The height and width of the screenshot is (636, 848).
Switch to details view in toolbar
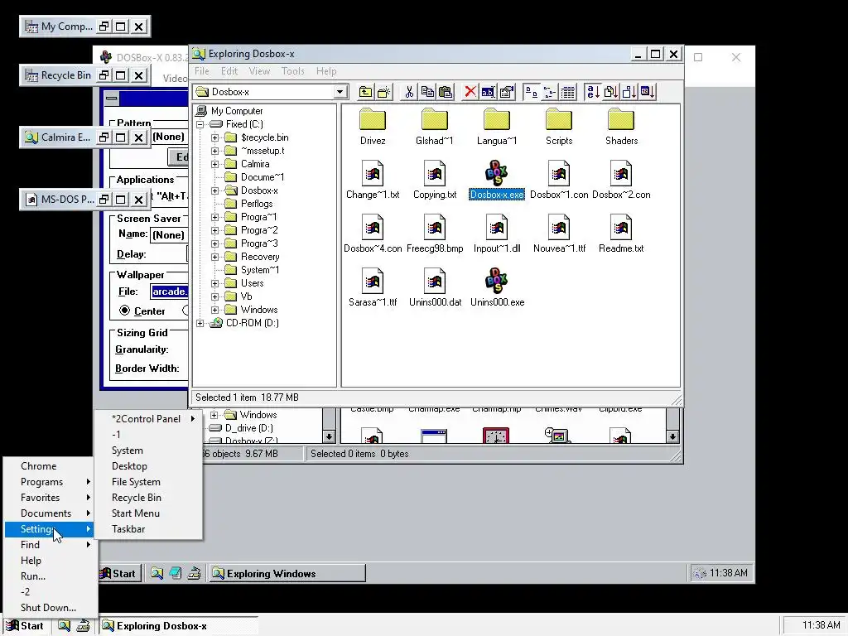pos(568,92)
